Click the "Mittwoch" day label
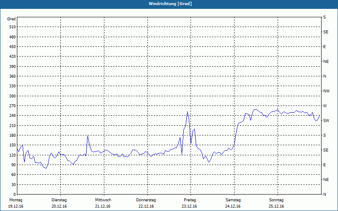 103,200
